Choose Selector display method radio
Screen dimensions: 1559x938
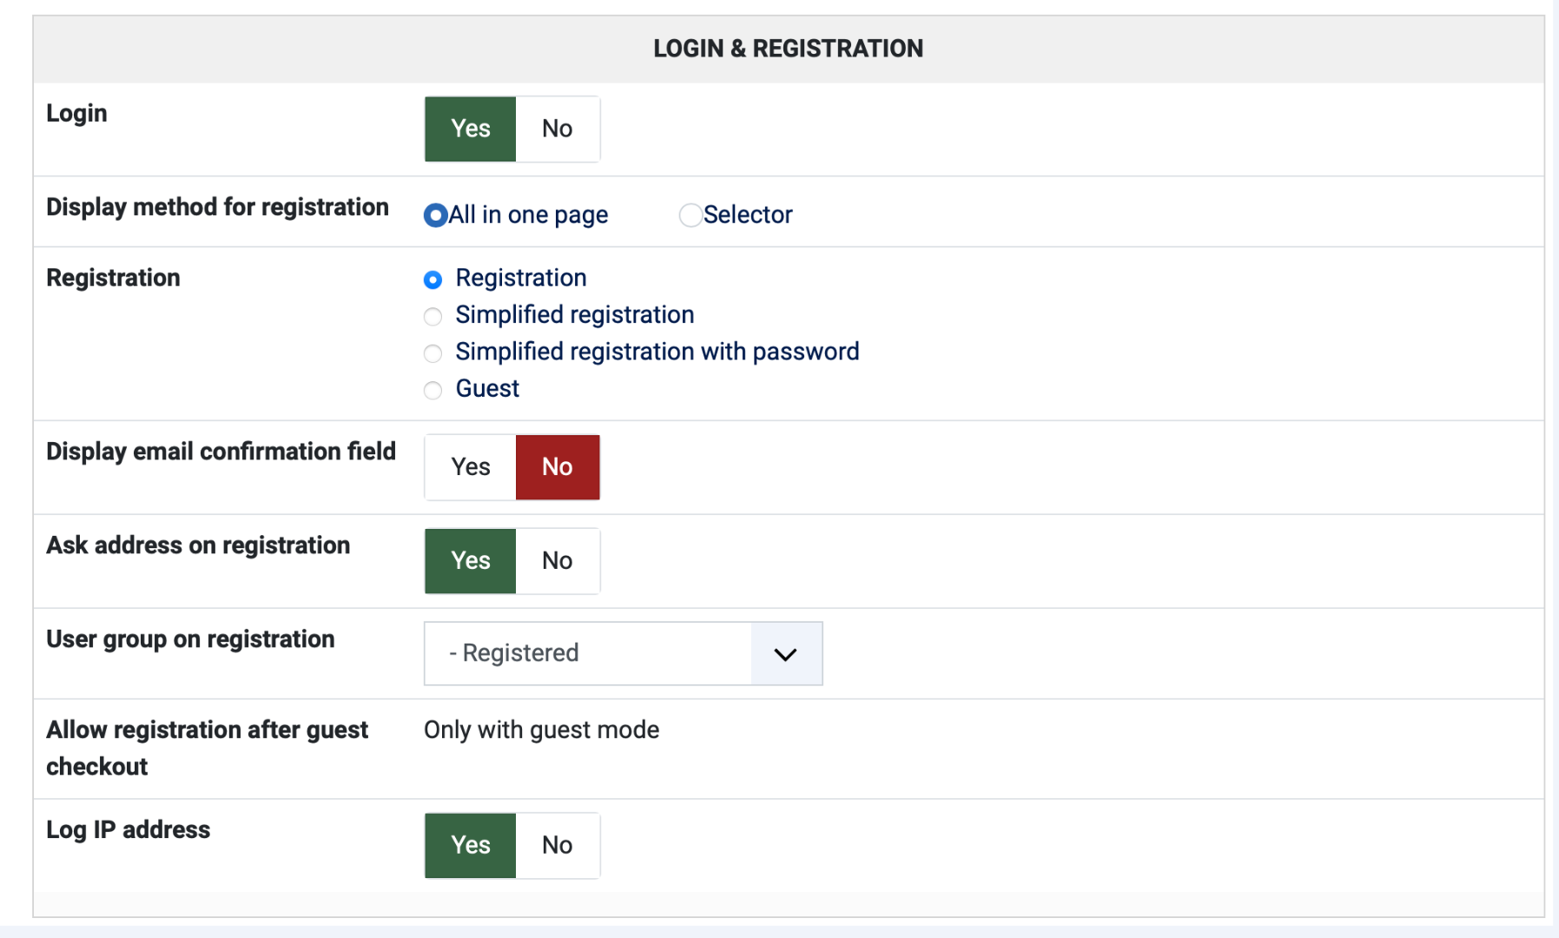[x=690, y=215]
